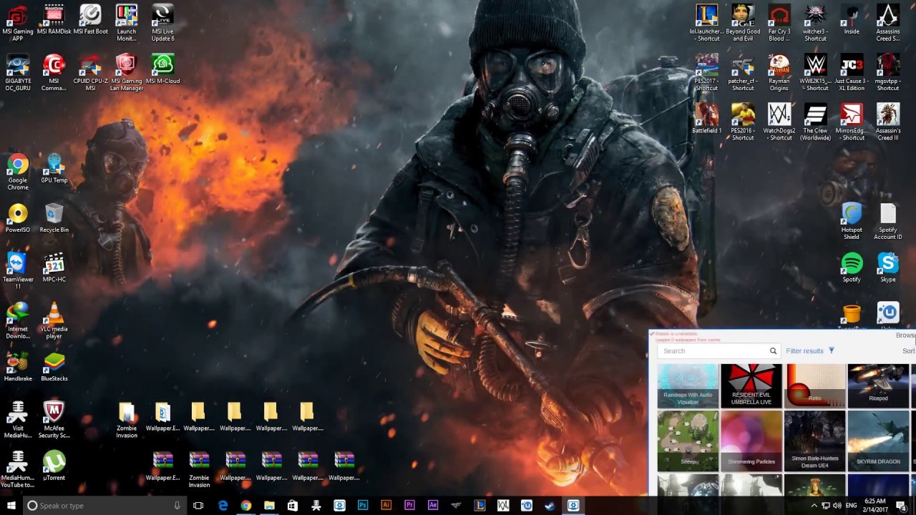Open MPC-HC media player icon
916x515 pixels.
pos(54,268)
